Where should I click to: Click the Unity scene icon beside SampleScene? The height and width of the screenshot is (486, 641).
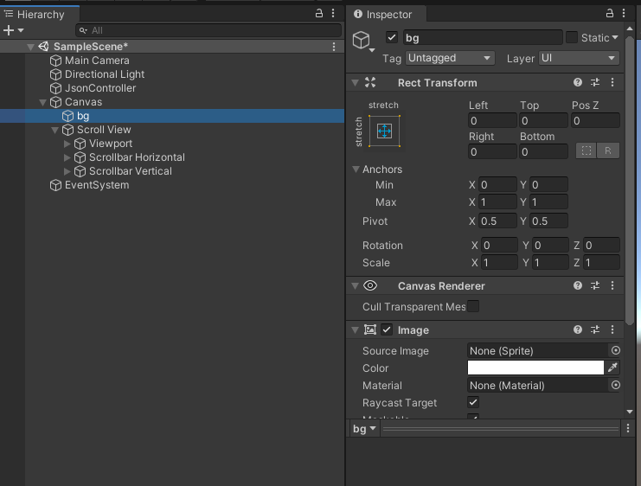(43, 47)
